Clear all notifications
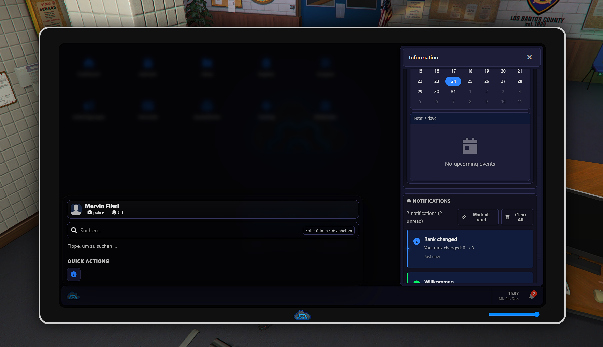This screenshot has height=347, width=603. click(517, 217)
